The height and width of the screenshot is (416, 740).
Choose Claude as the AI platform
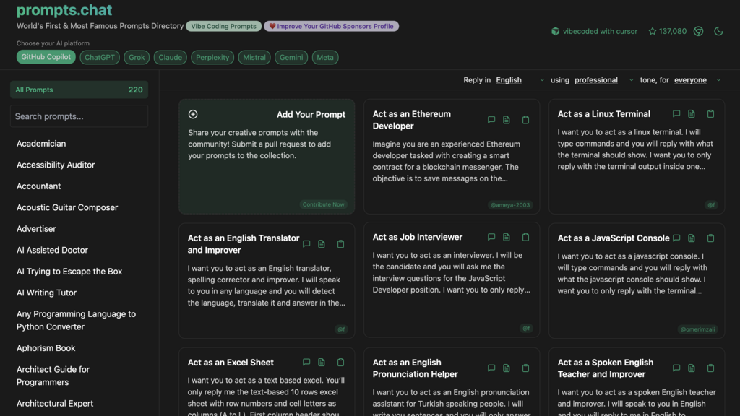click(171, 57)
